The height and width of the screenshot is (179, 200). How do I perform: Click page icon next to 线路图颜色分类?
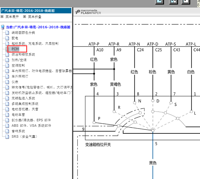7,33
